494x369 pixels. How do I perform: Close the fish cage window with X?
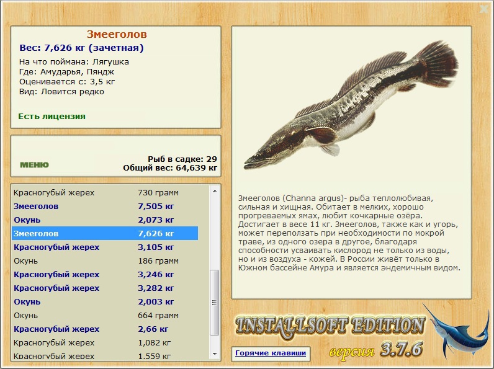pyautogui.click(x=484, y=9)
